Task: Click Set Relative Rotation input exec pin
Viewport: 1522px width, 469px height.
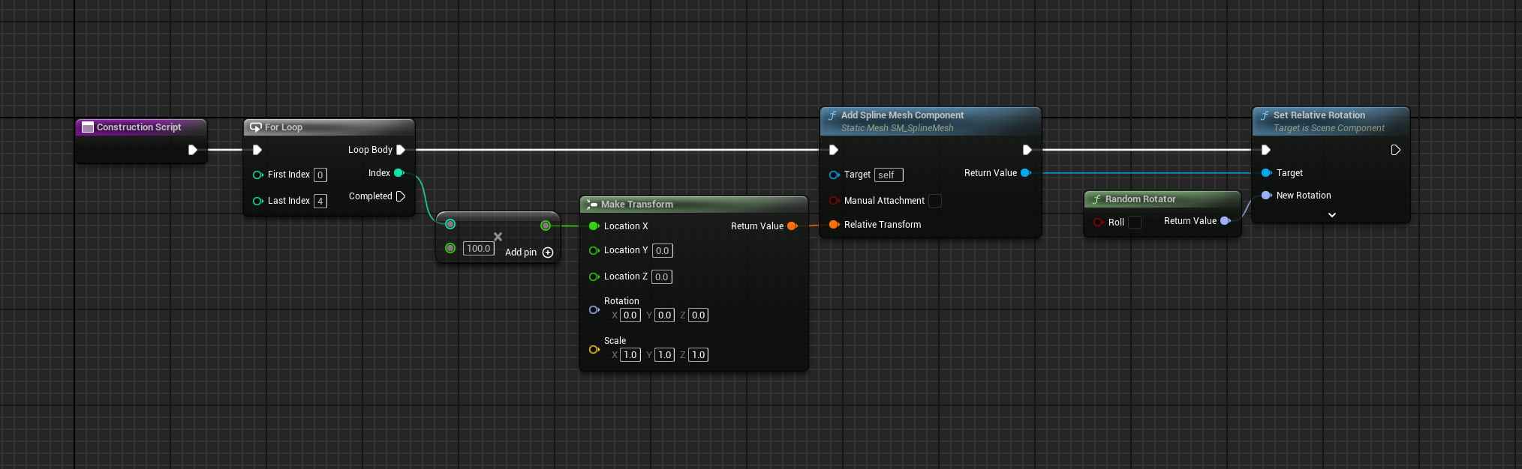Action: (x=1266, y=150)
